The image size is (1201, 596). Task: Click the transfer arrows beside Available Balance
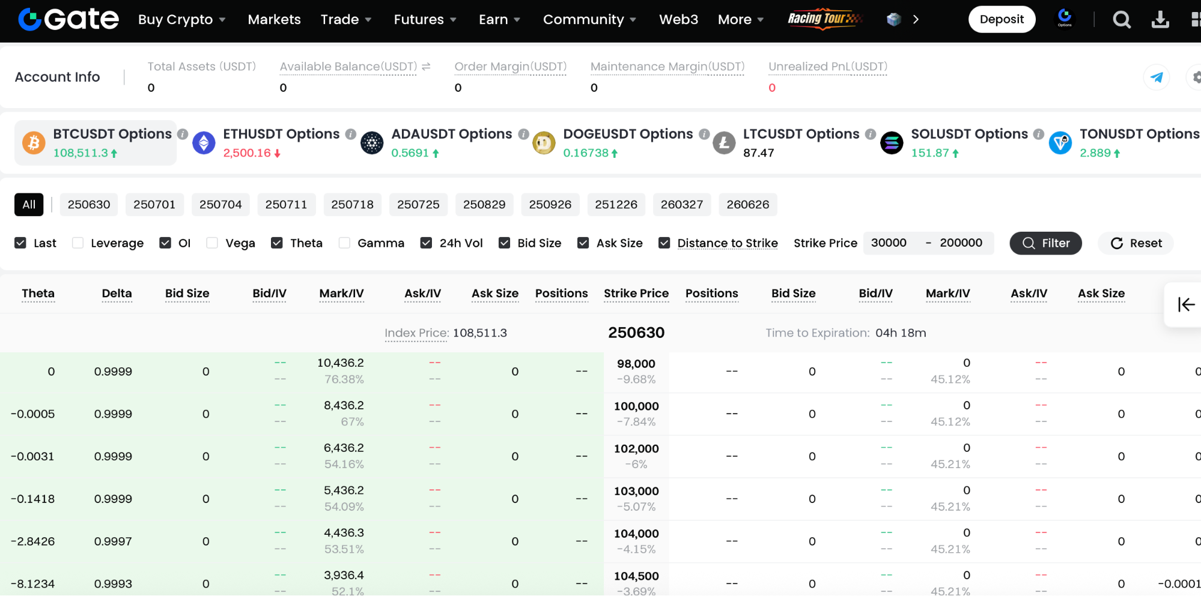(x=426, y=67)
